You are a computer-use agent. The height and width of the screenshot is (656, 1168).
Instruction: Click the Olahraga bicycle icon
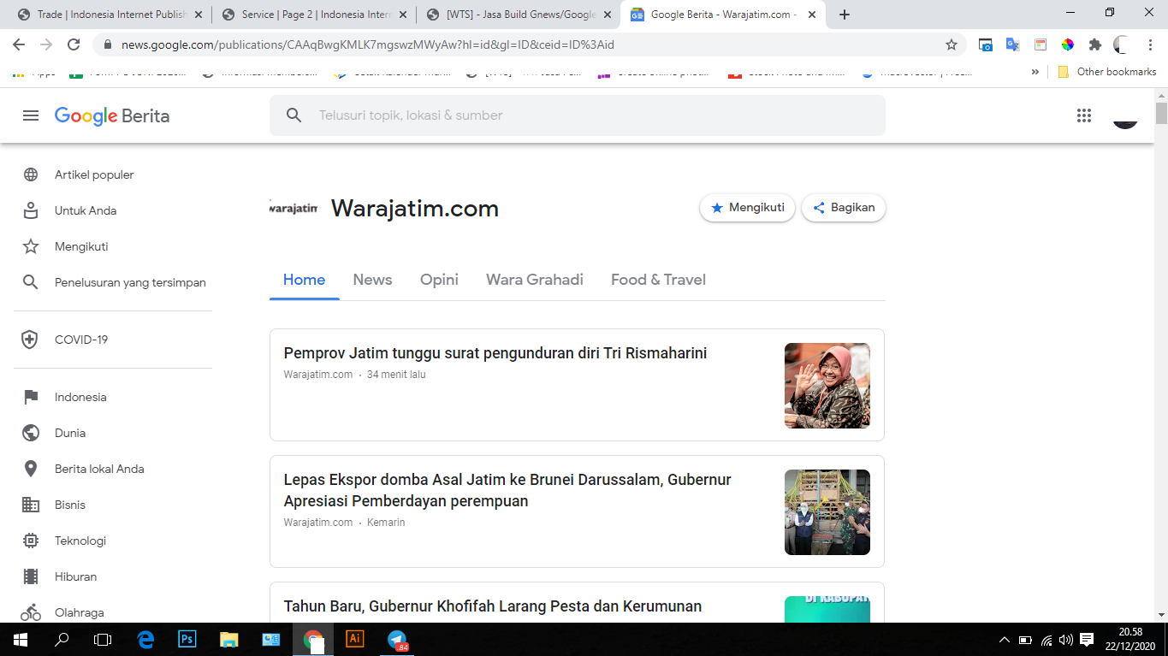point(31,612)
